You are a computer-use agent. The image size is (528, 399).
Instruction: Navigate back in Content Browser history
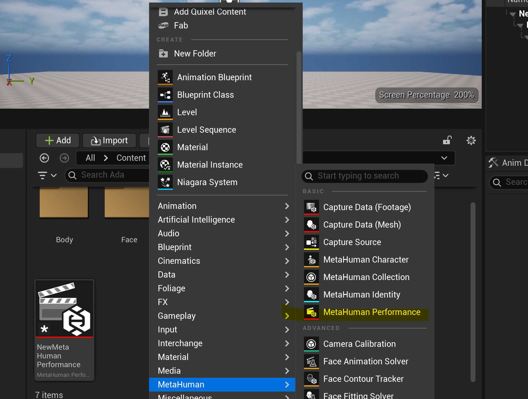[44, 158]
